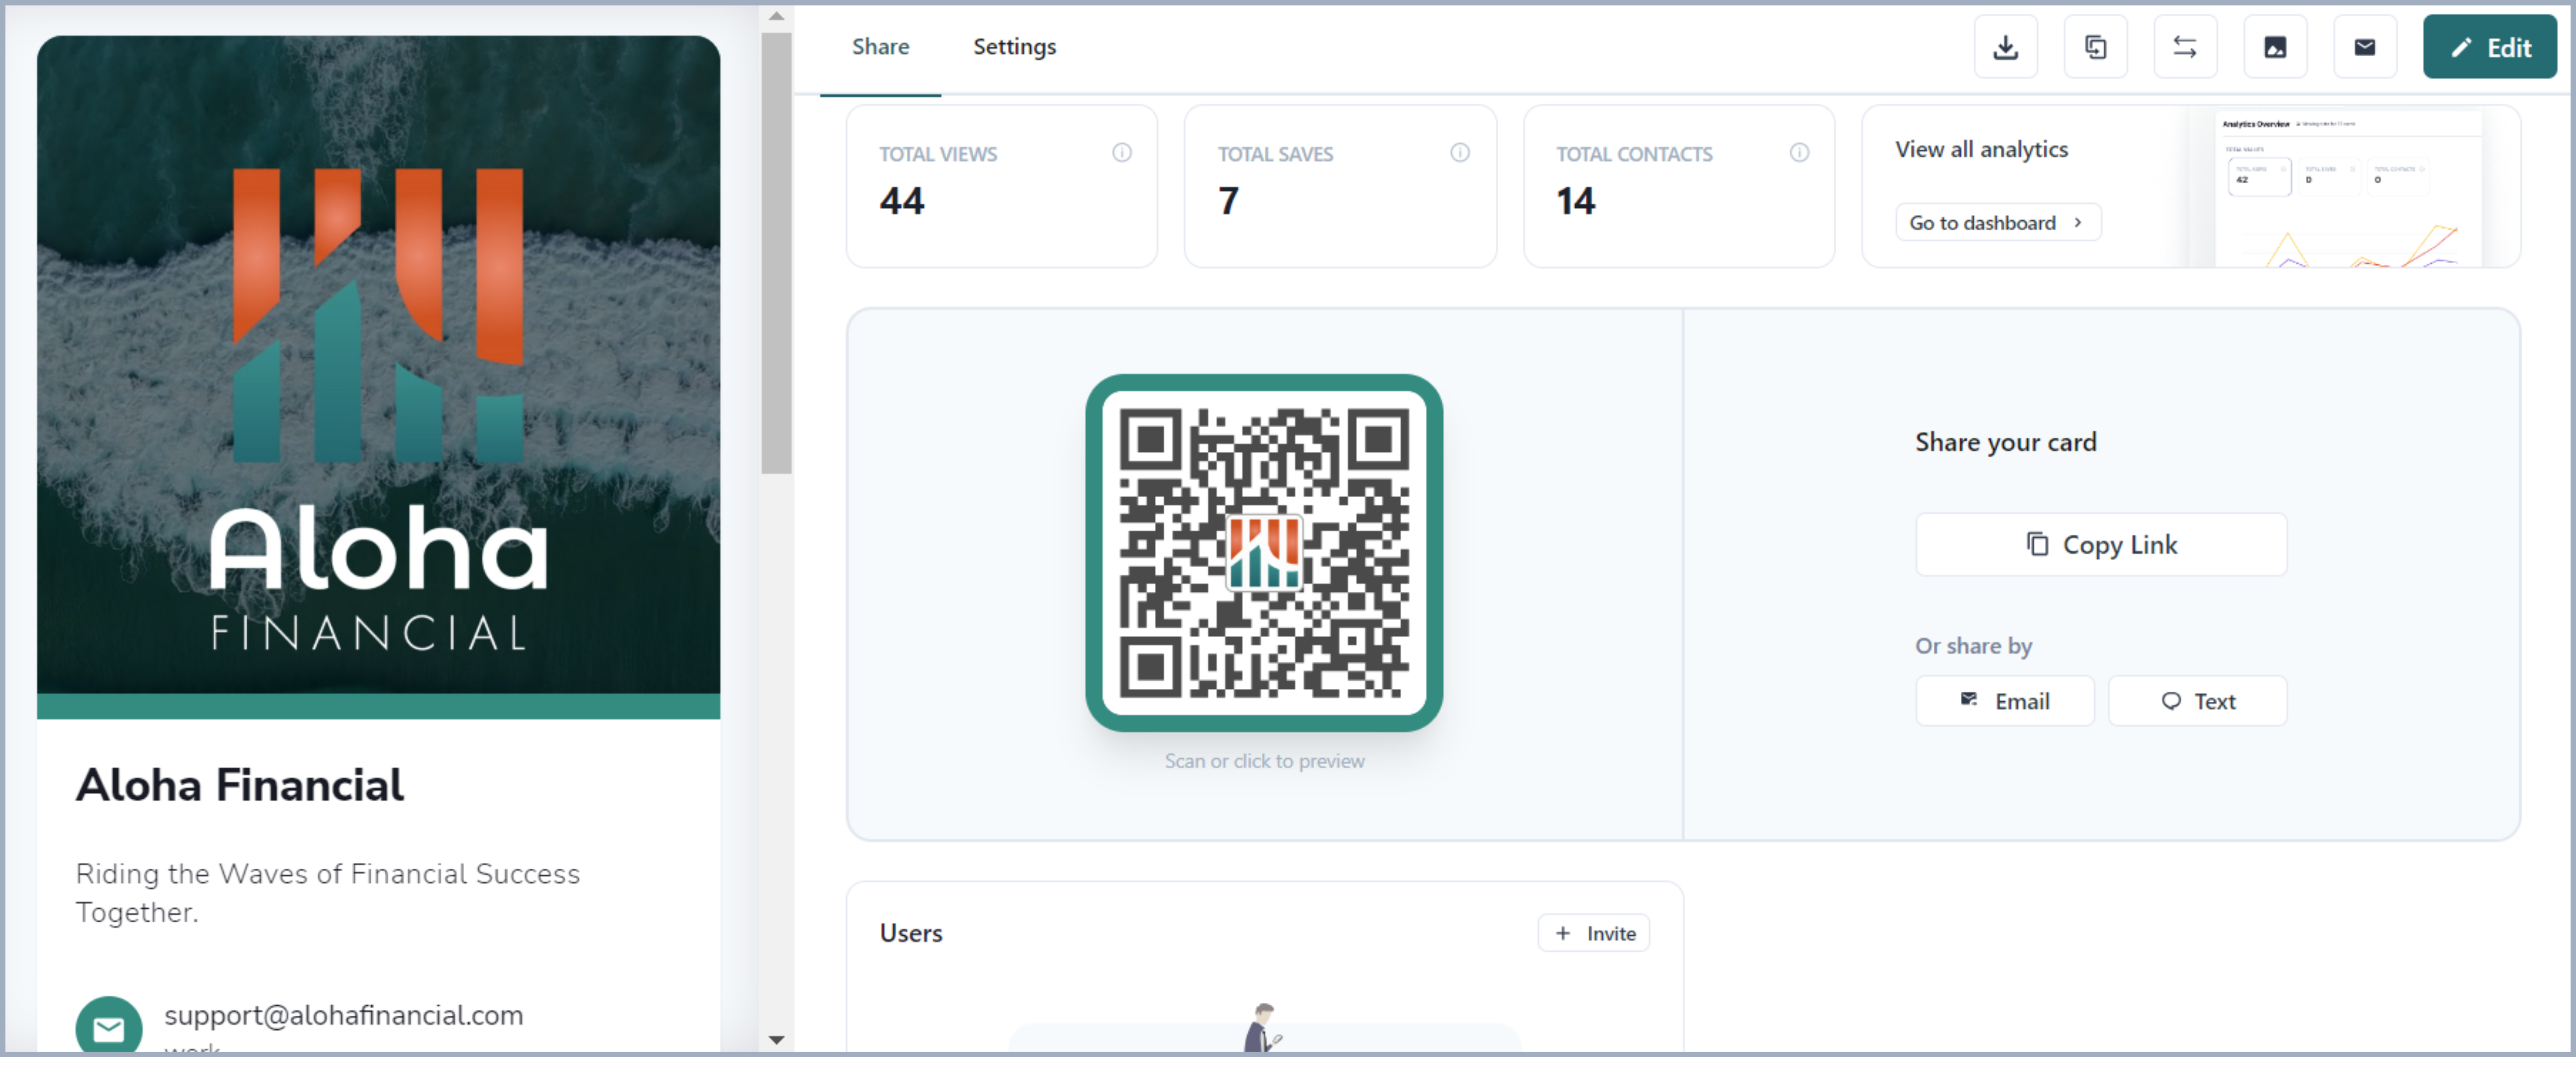Click the scroll down arrow of preview
The height and width of the screenshot is (1065, 2576).
(776, 1040)
